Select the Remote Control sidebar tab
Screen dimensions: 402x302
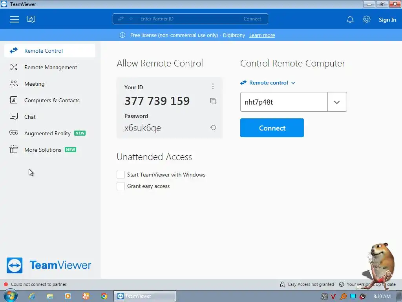point(50,51)
